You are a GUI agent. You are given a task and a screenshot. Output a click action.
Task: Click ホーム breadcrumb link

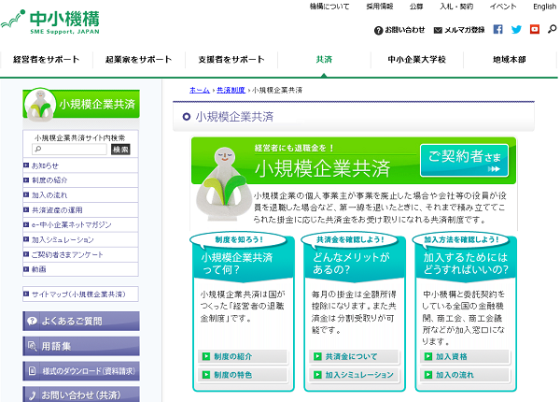pos(200,90)
